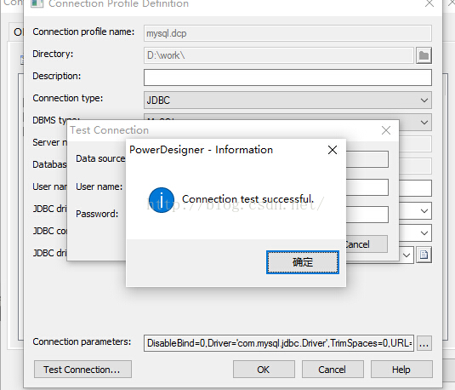Click into the Description field
Image resolution: width=455 pixels, height=390 pixels.
click(287, 77)
